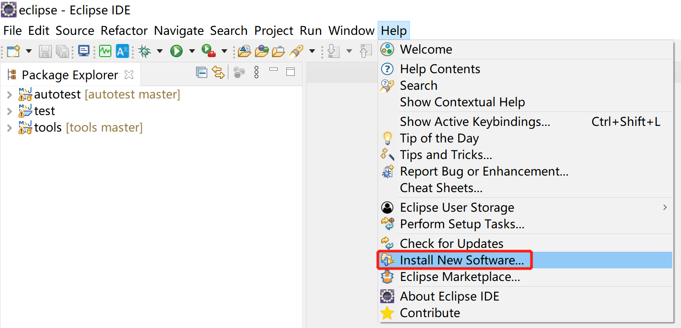This screenshot has width=681, height=328.
Task: Open the Window menu
Action: pos(351,30)
